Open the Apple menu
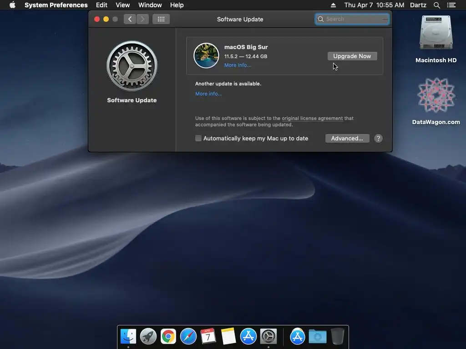This screenshot has height=349, width=466. tap(12, 5)
